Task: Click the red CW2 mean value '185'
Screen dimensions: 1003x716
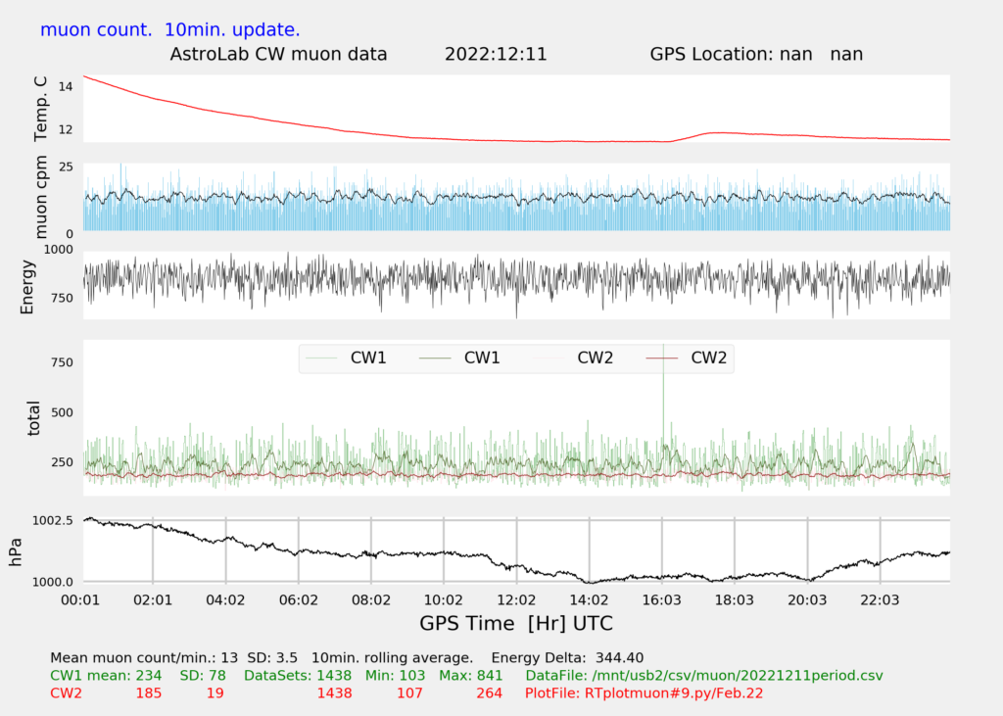Action: click(149, 693)
